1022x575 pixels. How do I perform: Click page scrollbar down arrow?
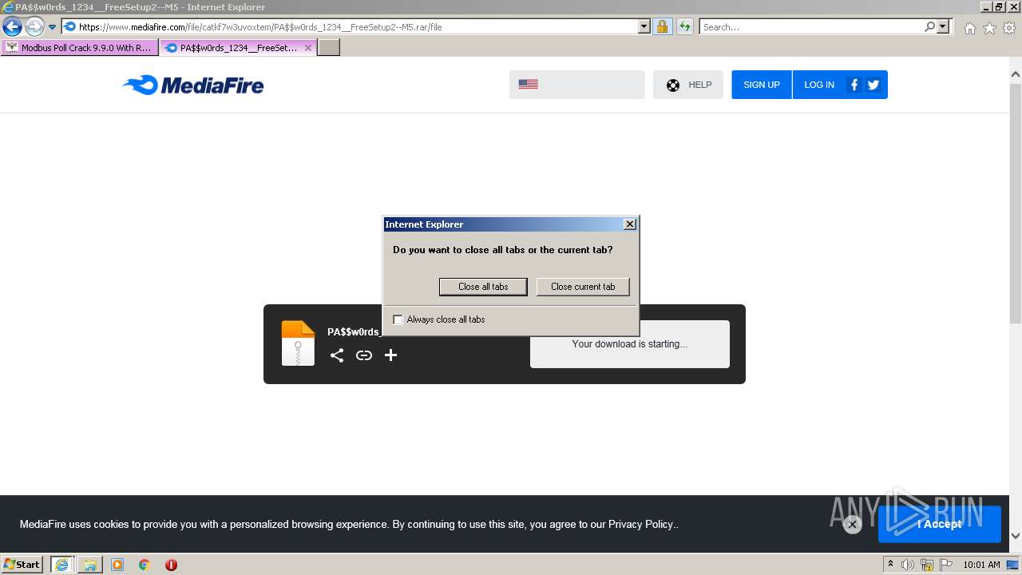[1016, 536]
